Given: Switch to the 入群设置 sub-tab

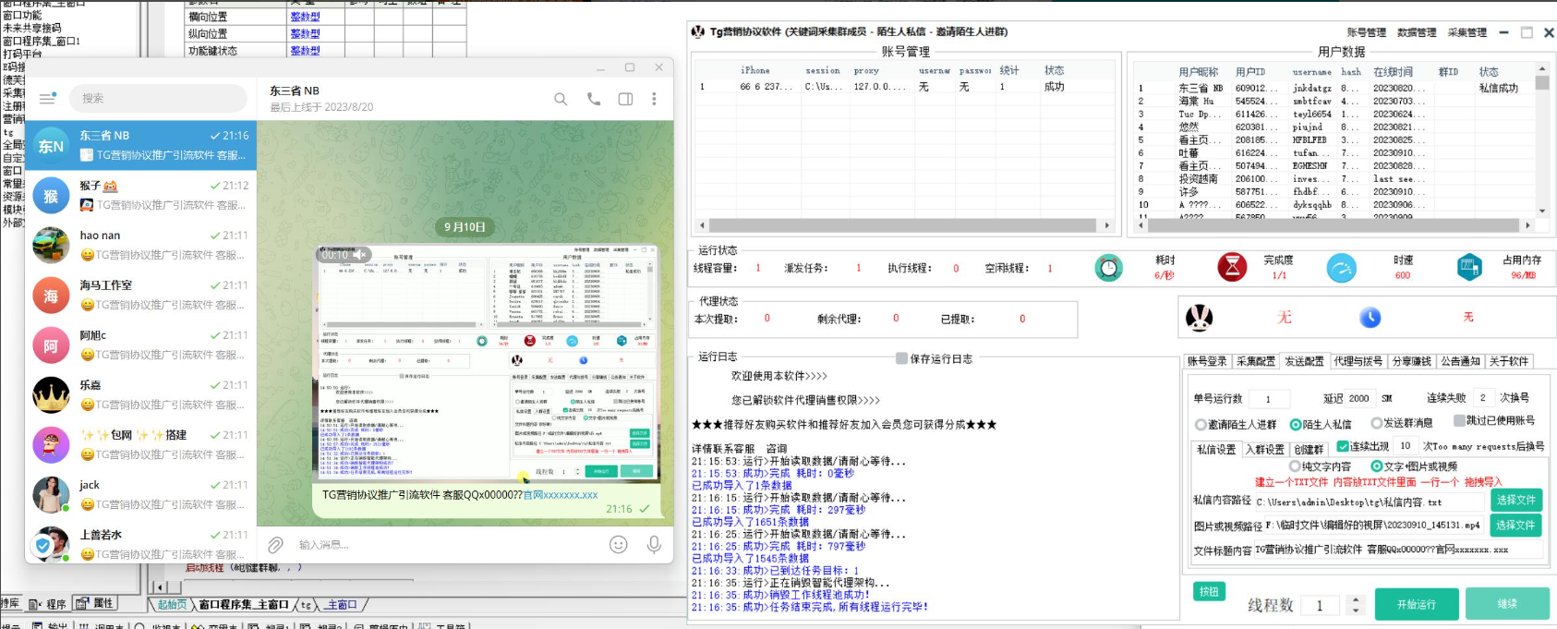Looking at the screenshot, I should point(1265,450).
